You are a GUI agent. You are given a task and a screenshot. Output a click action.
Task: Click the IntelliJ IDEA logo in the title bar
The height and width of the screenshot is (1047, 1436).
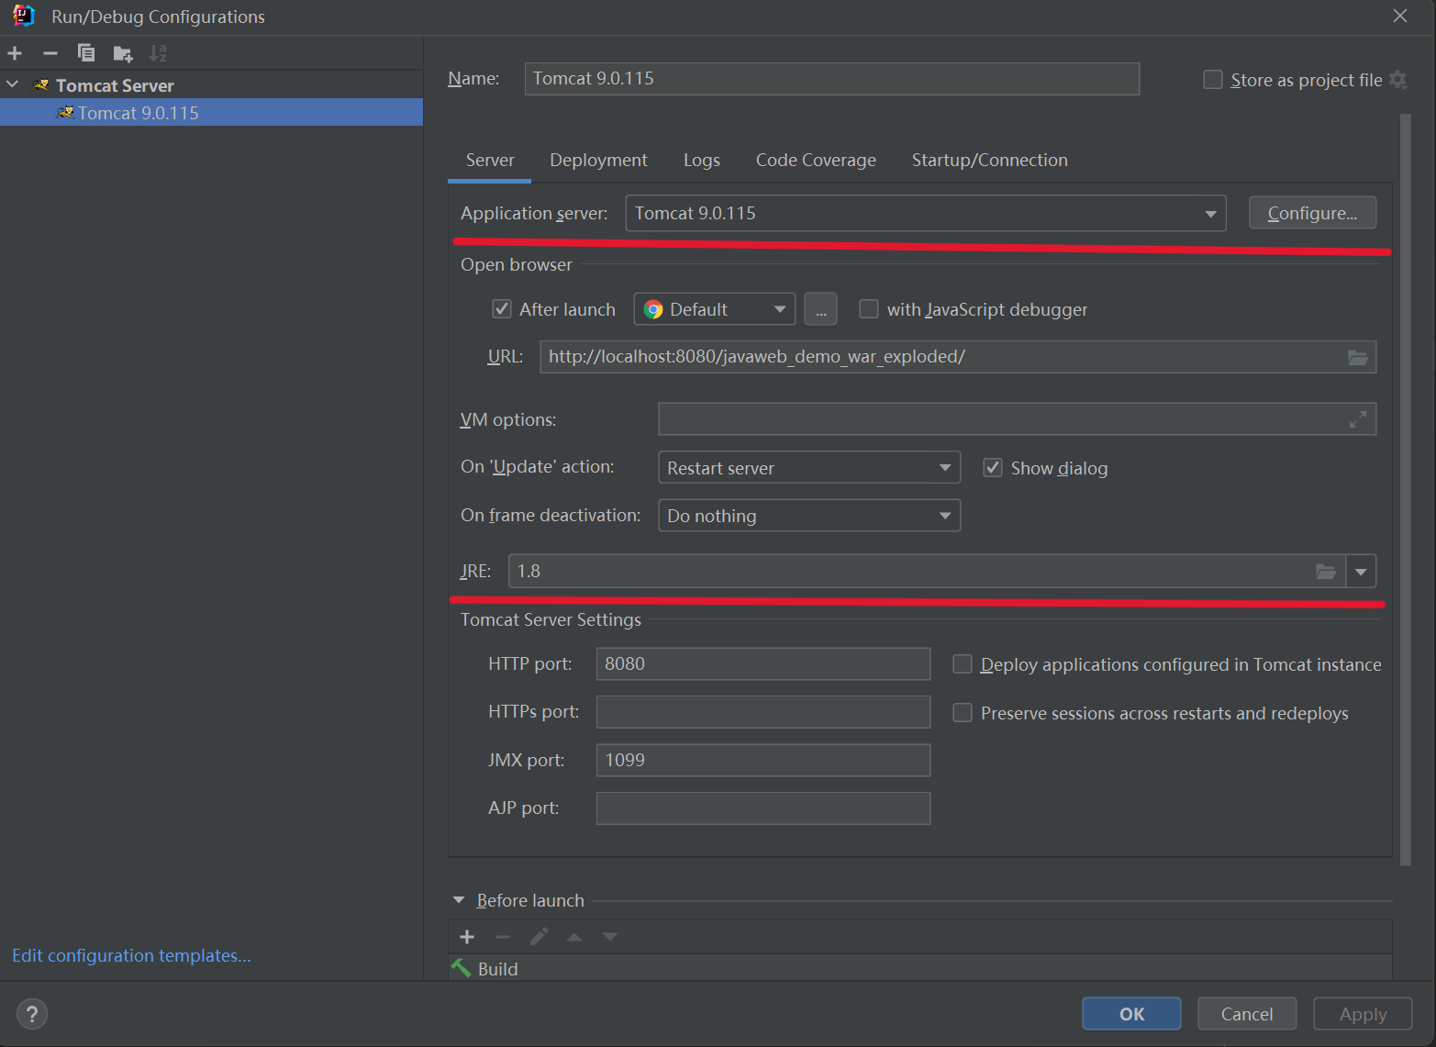tap(24, 16)
